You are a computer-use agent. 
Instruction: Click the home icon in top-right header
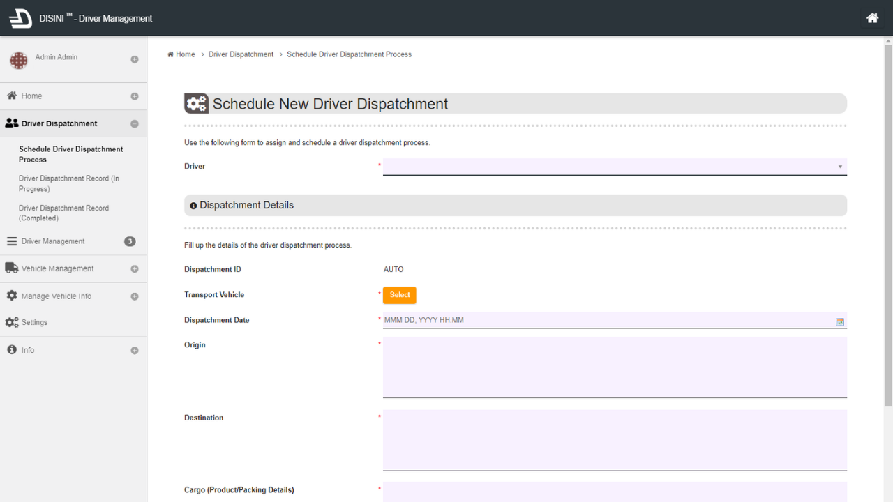pyautogui.click(x=872, y=18)
